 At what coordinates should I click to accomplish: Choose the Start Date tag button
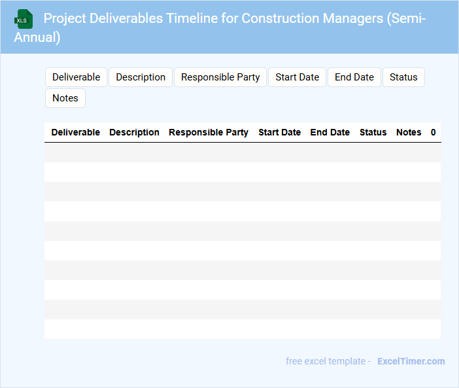click(x=297, y=77)
